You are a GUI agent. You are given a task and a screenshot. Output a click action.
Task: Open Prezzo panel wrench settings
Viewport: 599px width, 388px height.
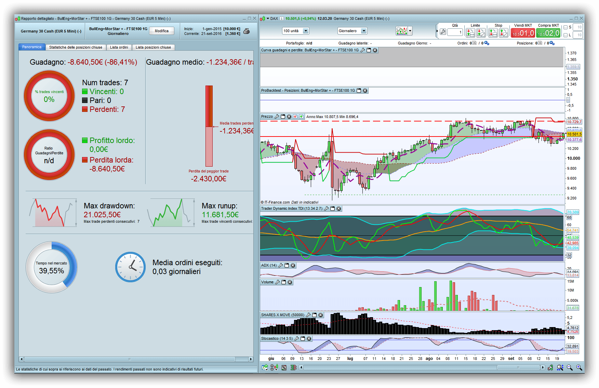click(277, 117)
